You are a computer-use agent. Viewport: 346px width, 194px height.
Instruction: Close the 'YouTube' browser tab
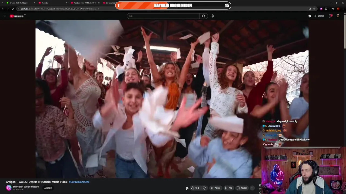[67, 3]
